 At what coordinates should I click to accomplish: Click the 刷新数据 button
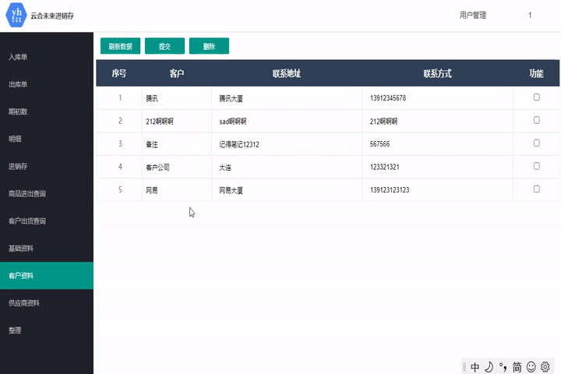(121, 46)
